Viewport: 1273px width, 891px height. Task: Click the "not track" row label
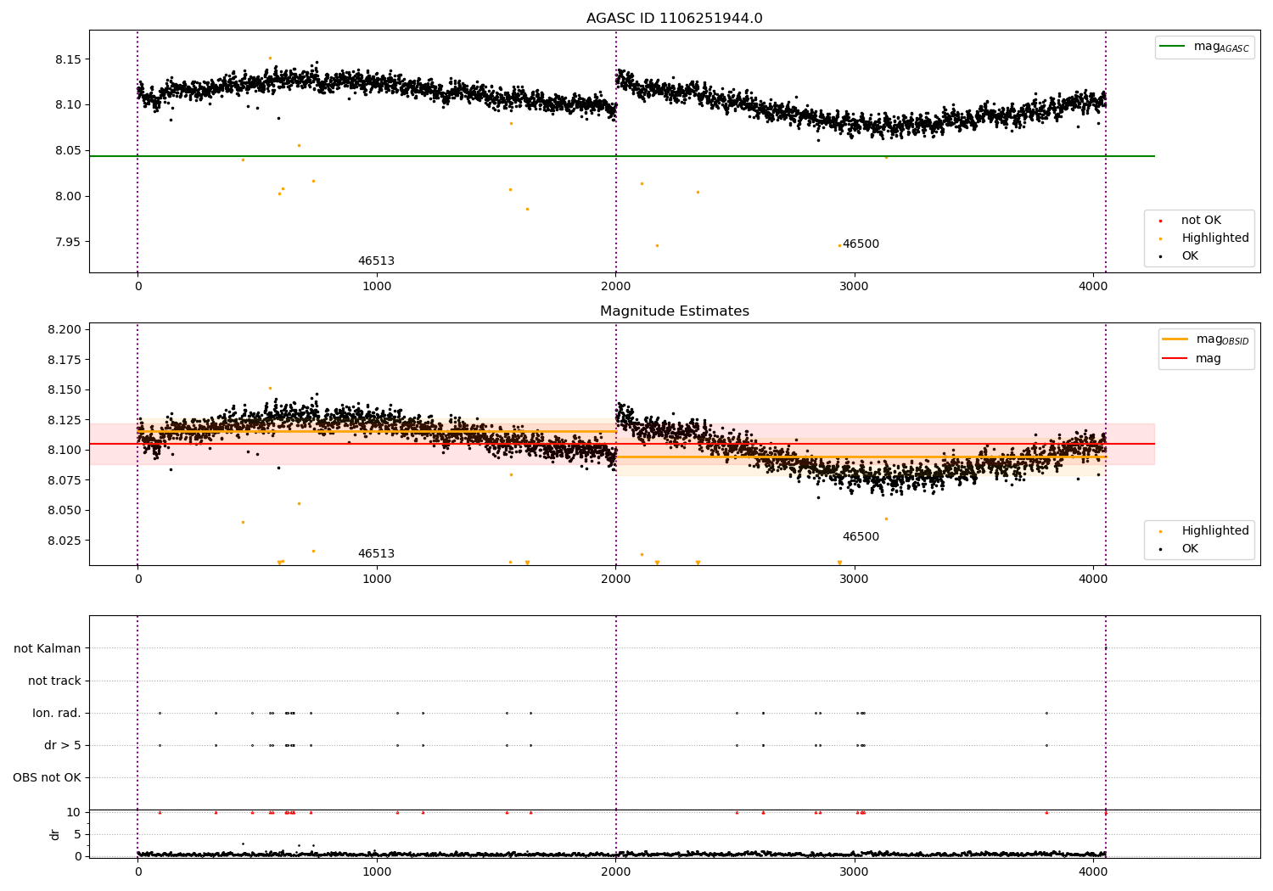[x=54, y=681]
